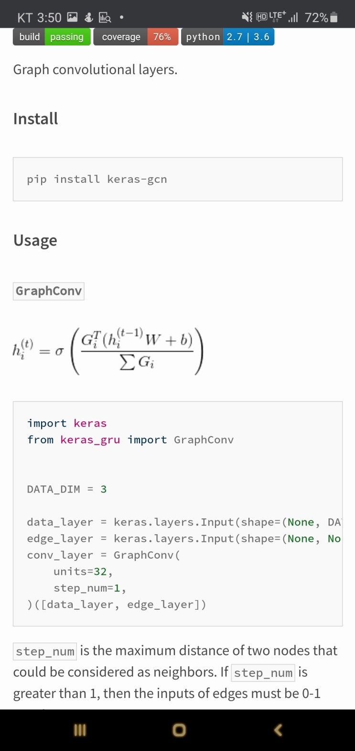This screenshot has height=751, width=355.
Task: Tap the python 2.7 | 3.6 badge
Action: [227, 37]
